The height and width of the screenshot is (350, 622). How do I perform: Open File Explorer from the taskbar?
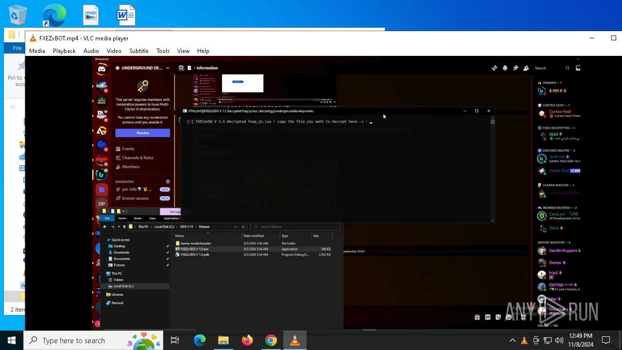click(x=223, y=340)
